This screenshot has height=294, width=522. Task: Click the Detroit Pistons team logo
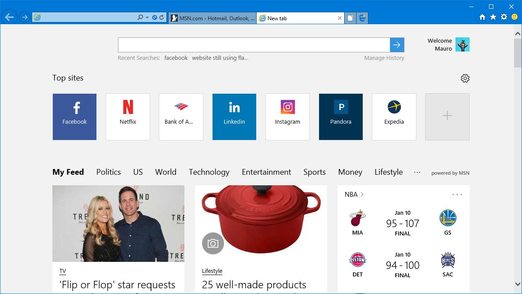point(357,260)
